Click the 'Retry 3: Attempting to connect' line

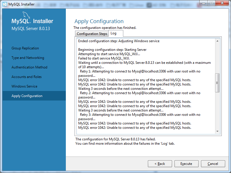click(139, 117)
